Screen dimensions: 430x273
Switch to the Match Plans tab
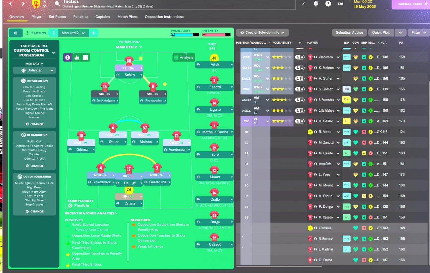(128, 17)
